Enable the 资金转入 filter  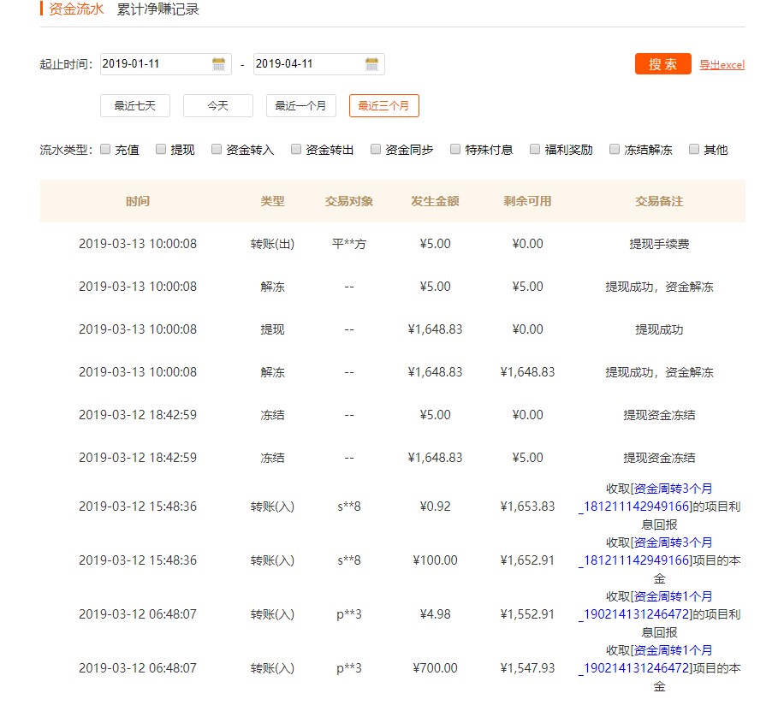(x=217, y=149)
